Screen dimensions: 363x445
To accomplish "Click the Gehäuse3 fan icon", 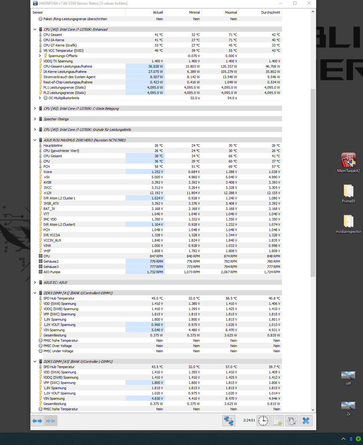I will pos(41,267).
